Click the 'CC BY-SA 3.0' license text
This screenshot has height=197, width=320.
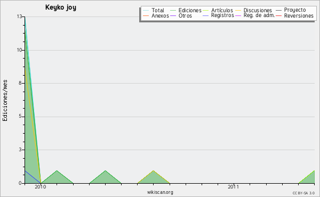pos(303,193)
